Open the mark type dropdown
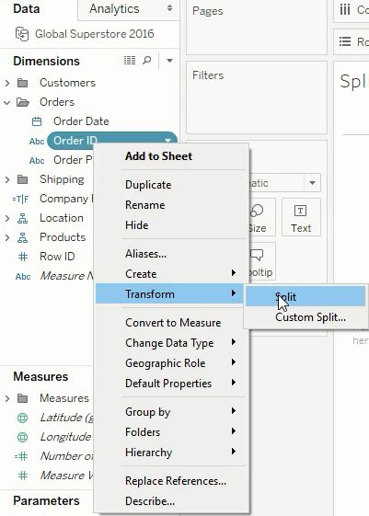The height and width of the screenshot is (516, 369). (312, 183)
